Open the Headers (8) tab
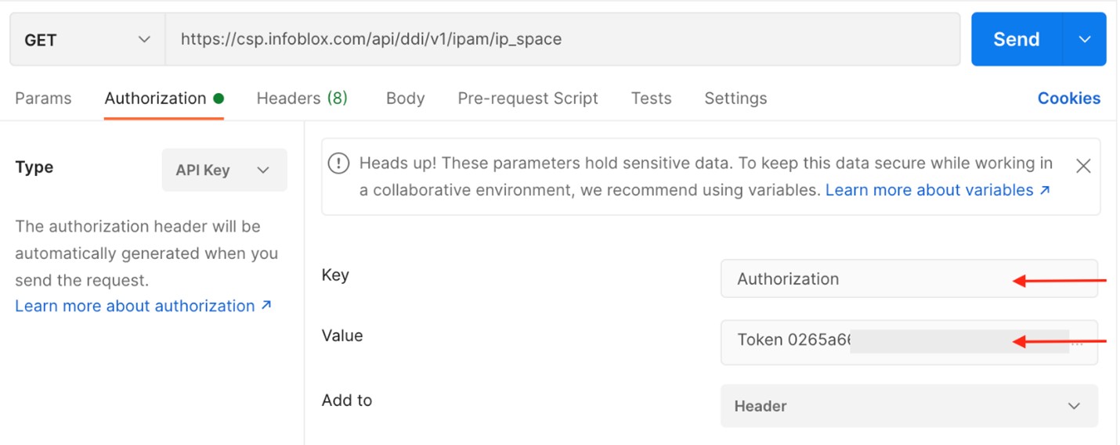The image size is (1120, 445). coord(302,99)
